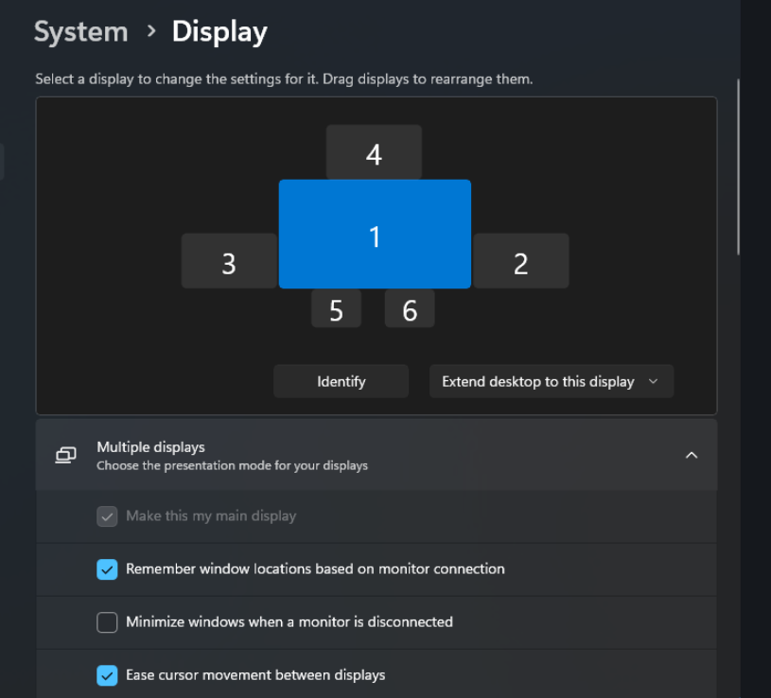
Task: Select display 2 in the arrangement
Action: click(521, 261)
